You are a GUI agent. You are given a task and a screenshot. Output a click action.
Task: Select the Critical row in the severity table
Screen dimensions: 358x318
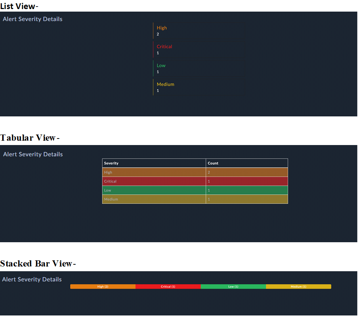click(154, 181)
